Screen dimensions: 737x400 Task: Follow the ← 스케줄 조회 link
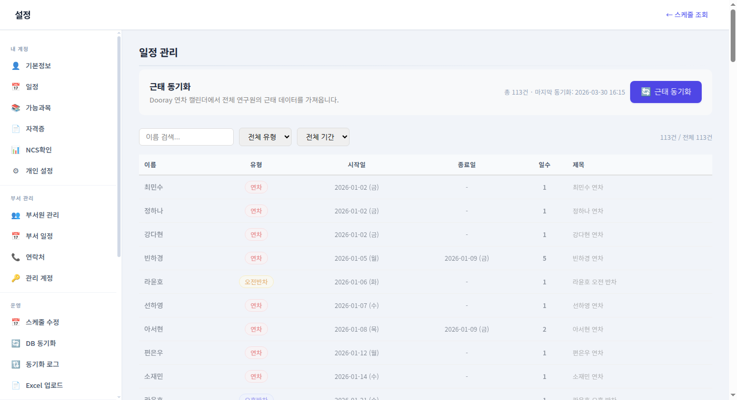686,15
